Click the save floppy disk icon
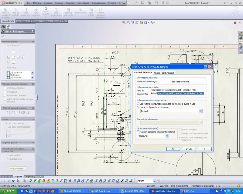Image resolution: width=243 pixels, height=194 pixels. click(x=143, y=3)
